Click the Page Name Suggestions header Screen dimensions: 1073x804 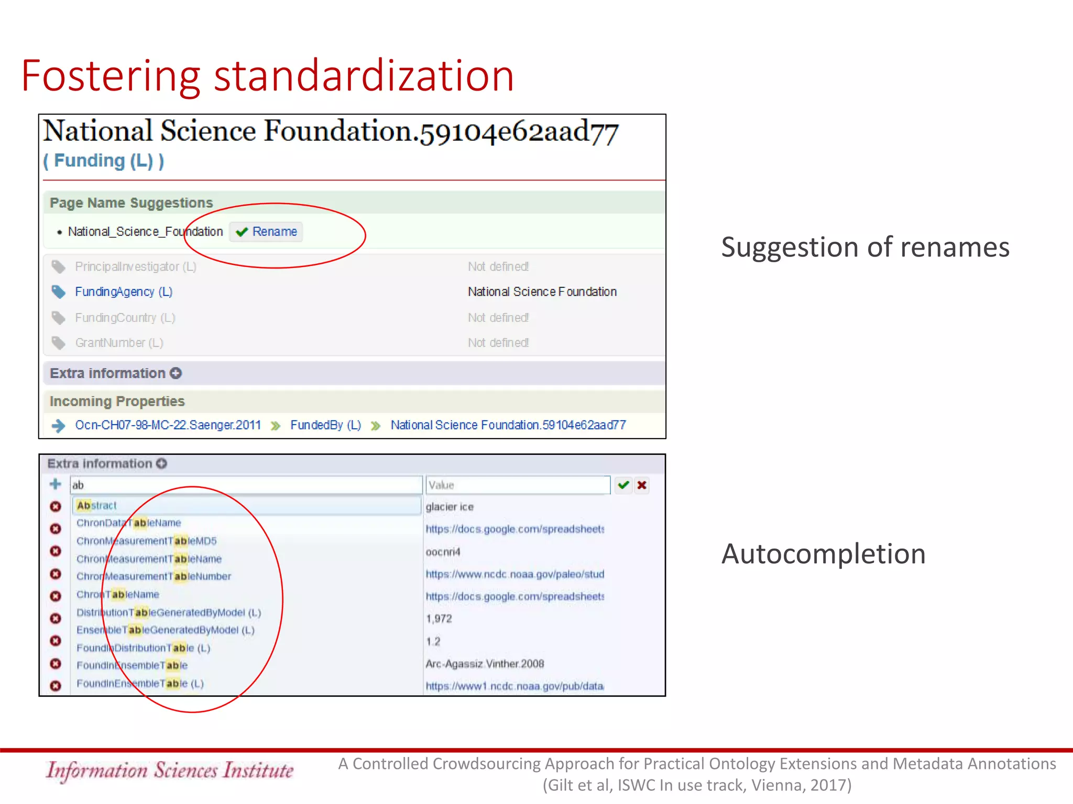[132, 203]
